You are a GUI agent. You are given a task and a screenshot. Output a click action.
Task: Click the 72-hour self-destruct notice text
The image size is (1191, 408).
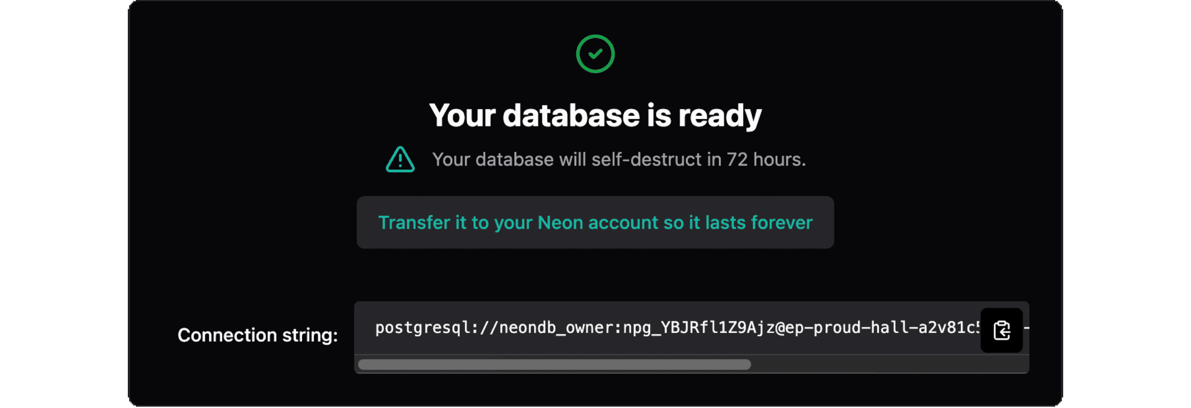(x=618, y=159)
